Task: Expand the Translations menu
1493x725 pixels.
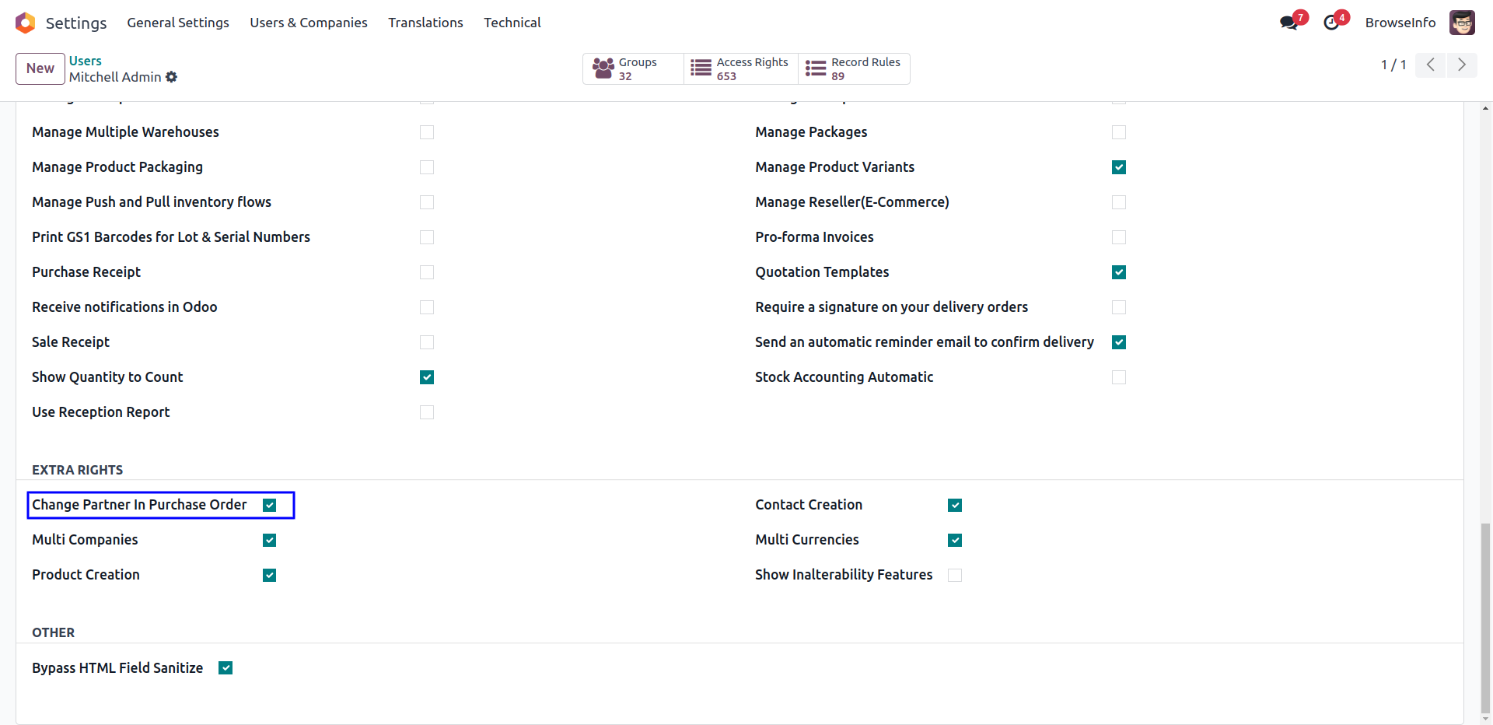Action: coord(425,23)
